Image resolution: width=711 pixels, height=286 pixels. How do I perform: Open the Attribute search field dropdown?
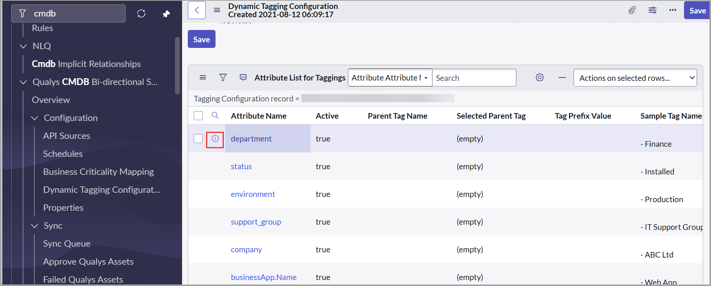point(390,78)
